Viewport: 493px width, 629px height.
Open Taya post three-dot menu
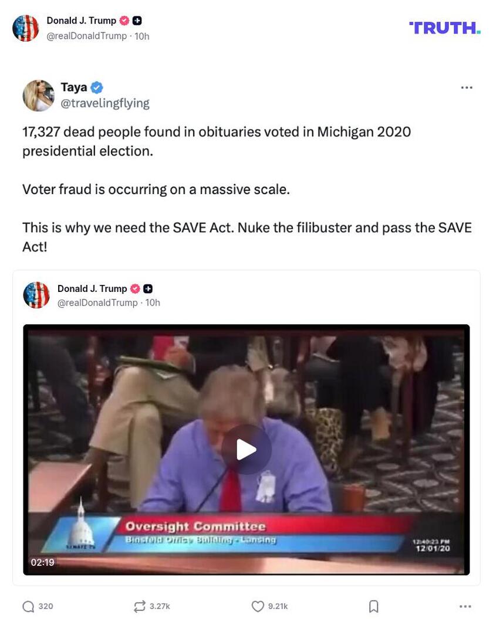[x=467, y=87]
